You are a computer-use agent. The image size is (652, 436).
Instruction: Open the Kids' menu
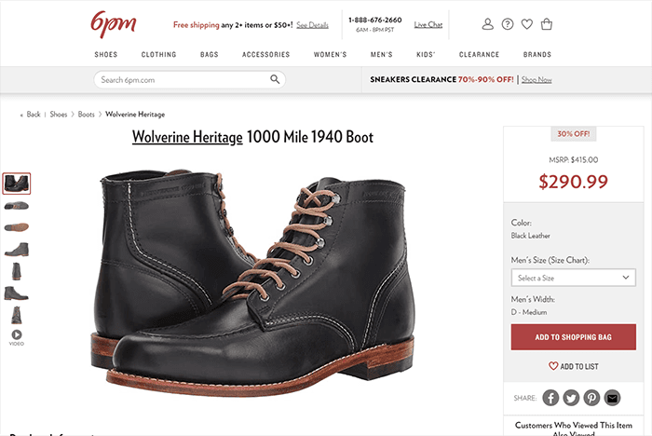[426, 54]
